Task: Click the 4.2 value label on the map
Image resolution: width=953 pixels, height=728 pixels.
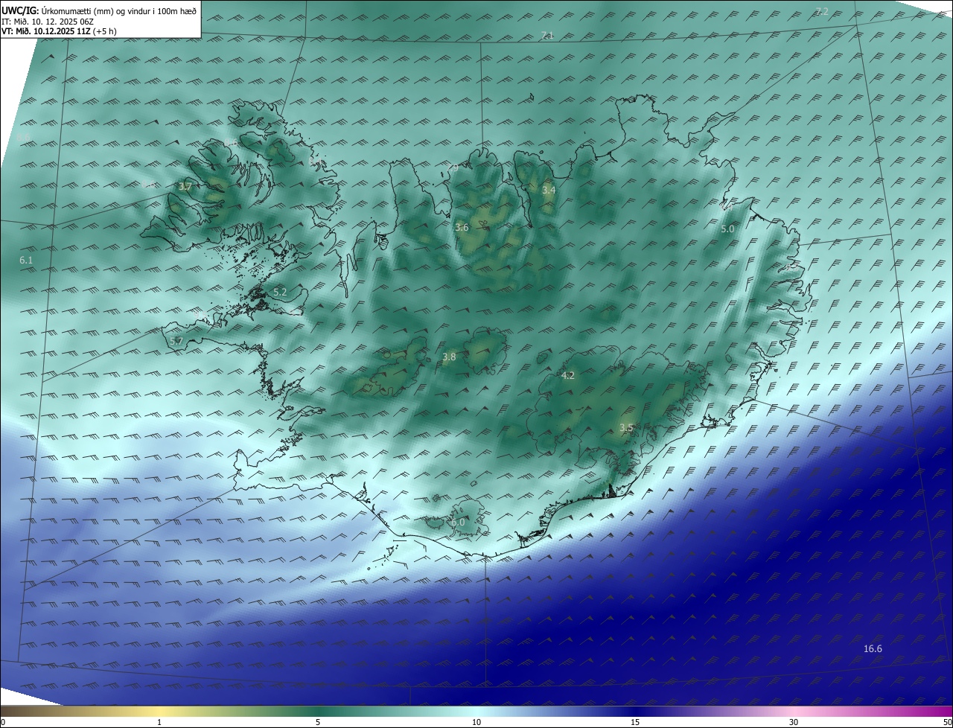Action: [x=568, y=376]
